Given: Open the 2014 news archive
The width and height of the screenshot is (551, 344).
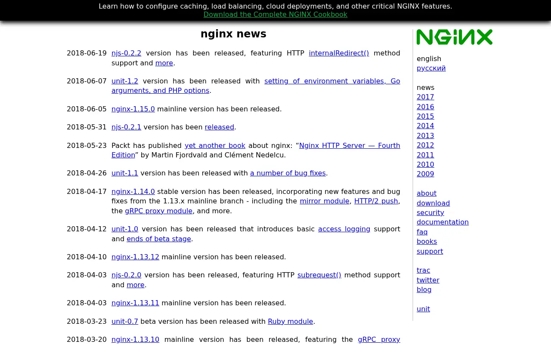Looking at the screenshot, I should (x=425, y=126).
